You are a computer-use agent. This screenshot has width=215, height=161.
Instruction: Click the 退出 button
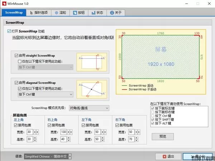pos(168,156)
